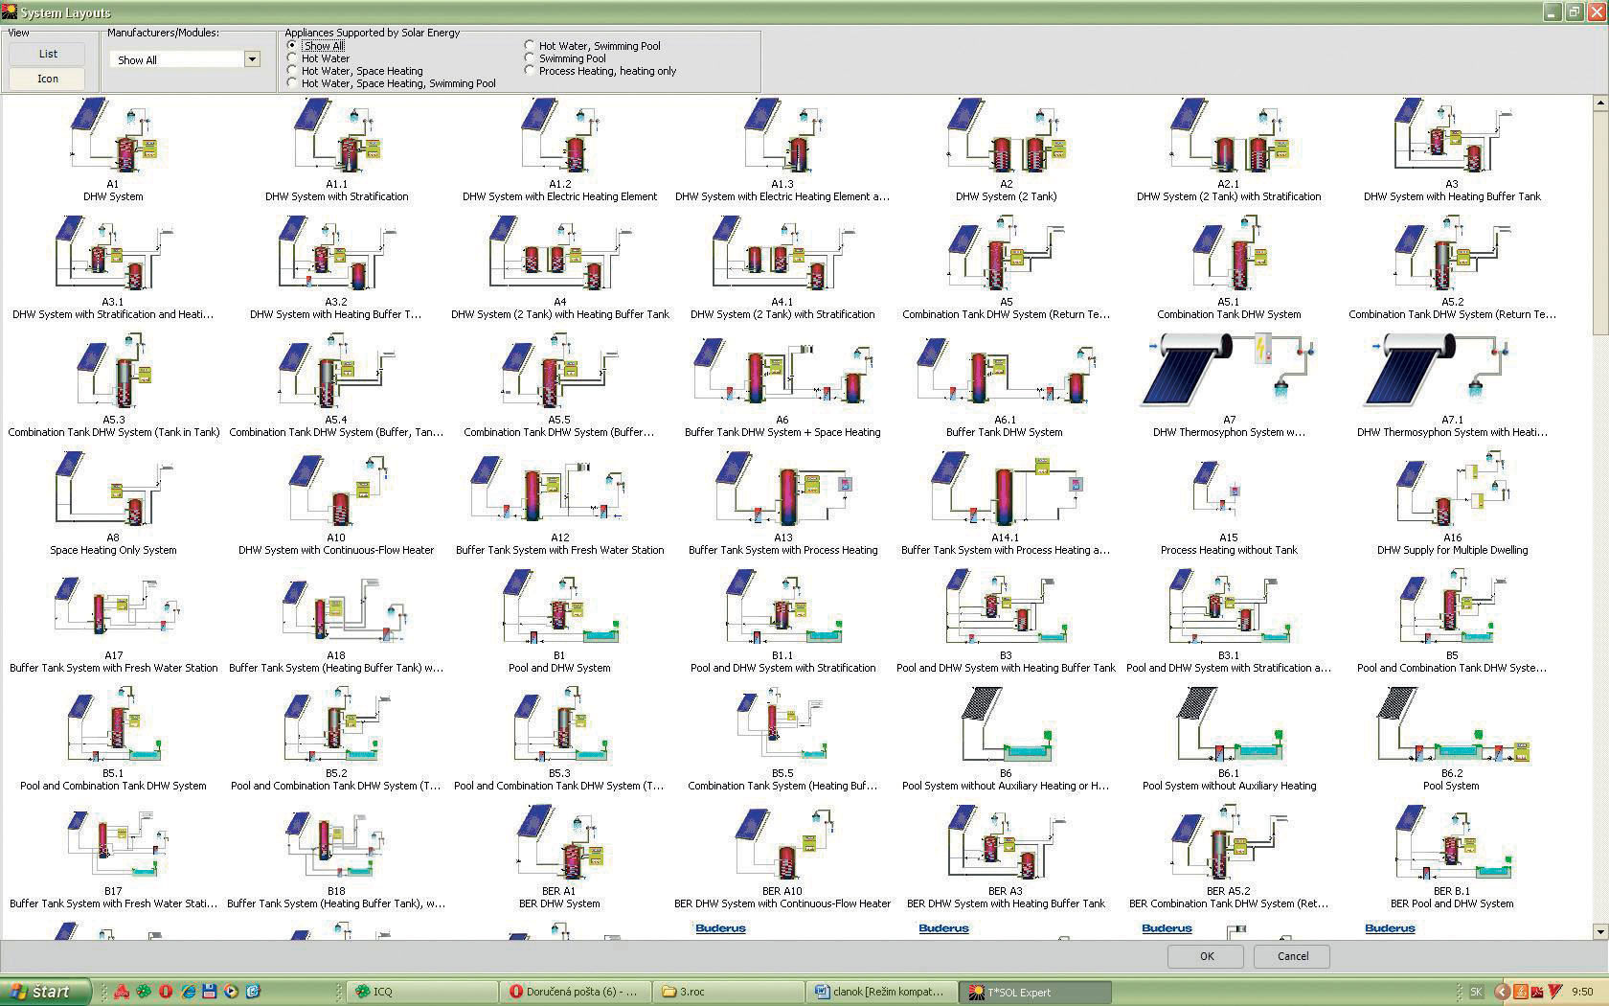Click the Cancel button
1609x1006 pixels.
pyautogui.click(x=1292, y=956)
